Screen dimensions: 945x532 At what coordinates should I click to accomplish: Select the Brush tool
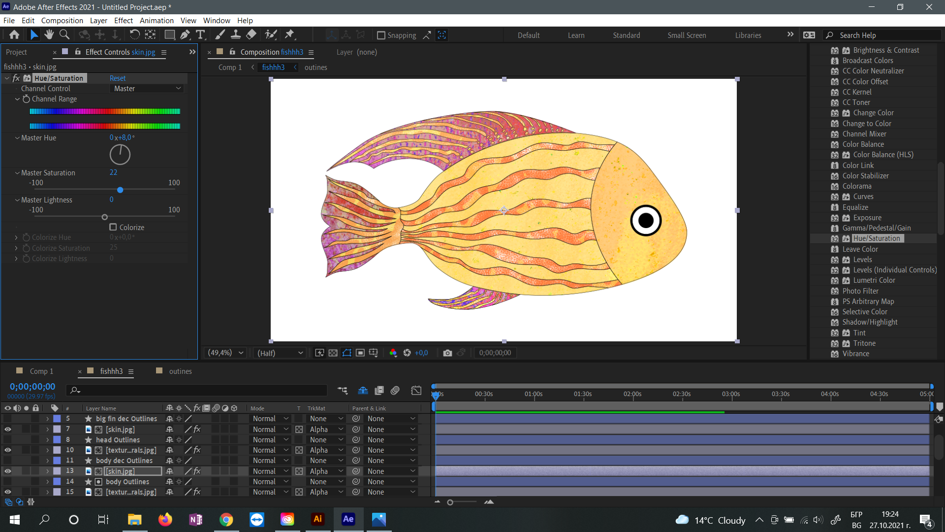pos(220,34)
